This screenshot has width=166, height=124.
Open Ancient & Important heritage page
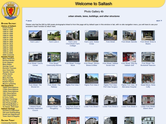click(11, 111)
